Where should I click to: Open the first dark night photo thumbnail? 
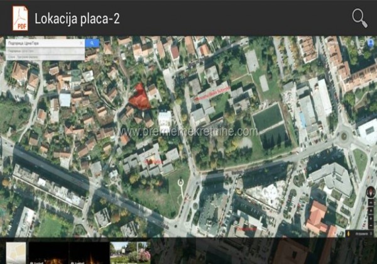coord(48,252)
